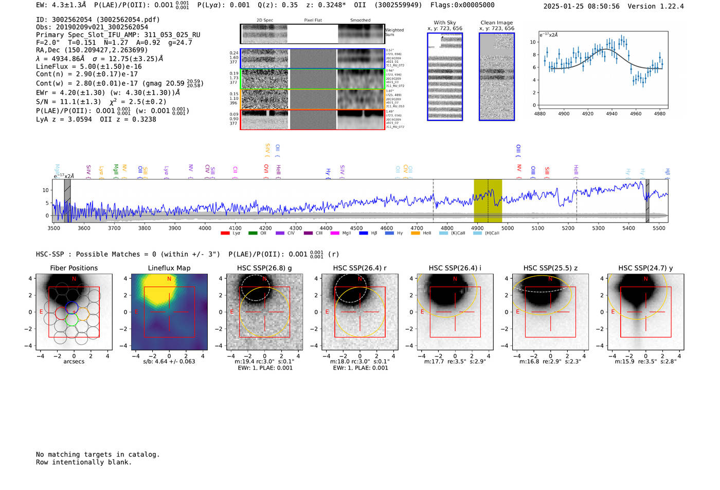Open the HSC SSP(25.5) z cutout
This screenshot has height=490, width=720.
[550, 312]
